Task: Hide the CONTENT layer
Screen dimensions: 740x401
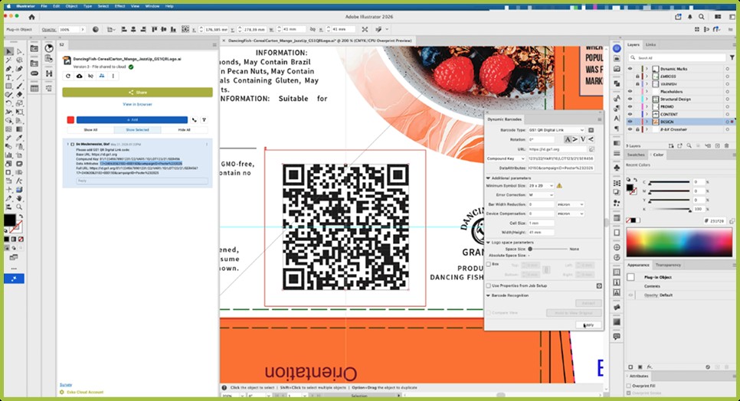Action: pos(630,114)
